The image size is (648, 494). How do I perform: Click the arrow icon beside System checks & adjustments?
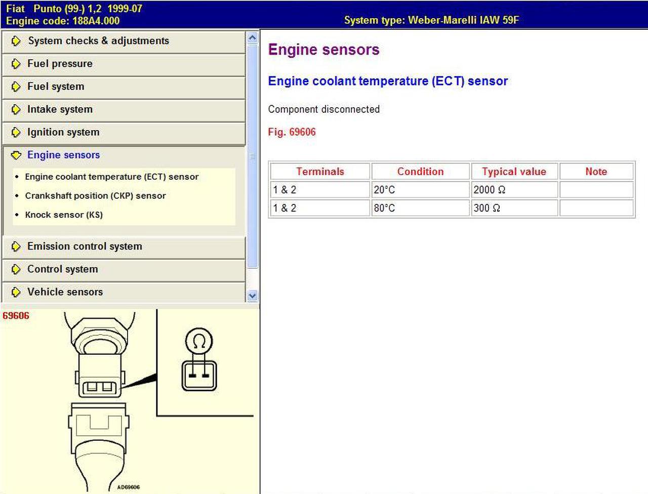tap(16, 41)
